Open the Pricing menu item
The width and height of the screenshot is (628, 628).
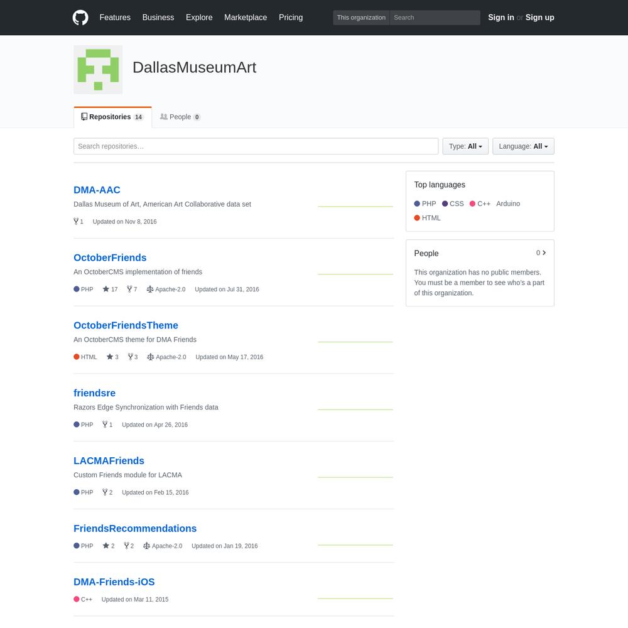pyautogui.click(x=291, y=18)
